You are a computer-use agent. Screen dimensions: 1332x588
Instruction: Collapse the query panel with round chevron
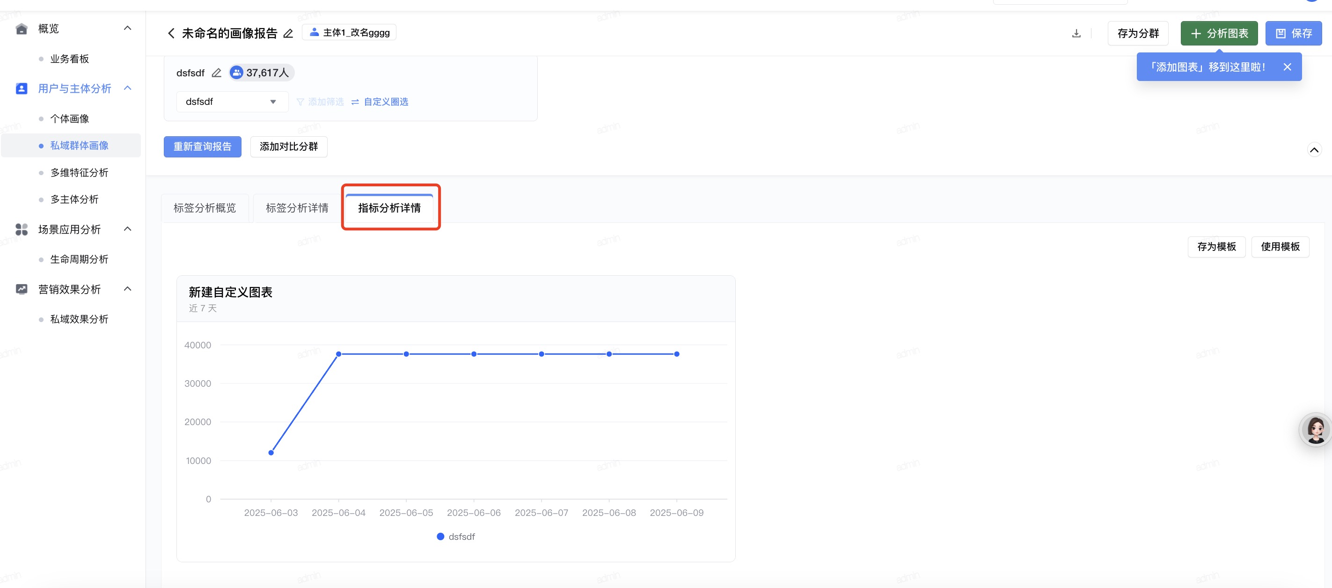coord(1314,150)
